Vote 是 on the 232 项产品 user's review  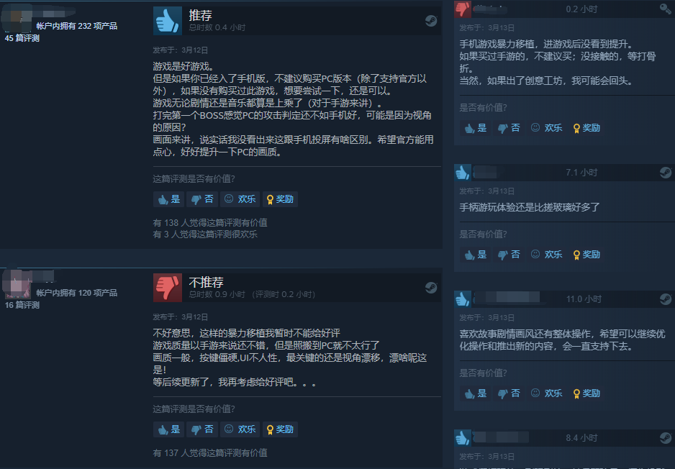pyautogui.click(x=168, y=199)
